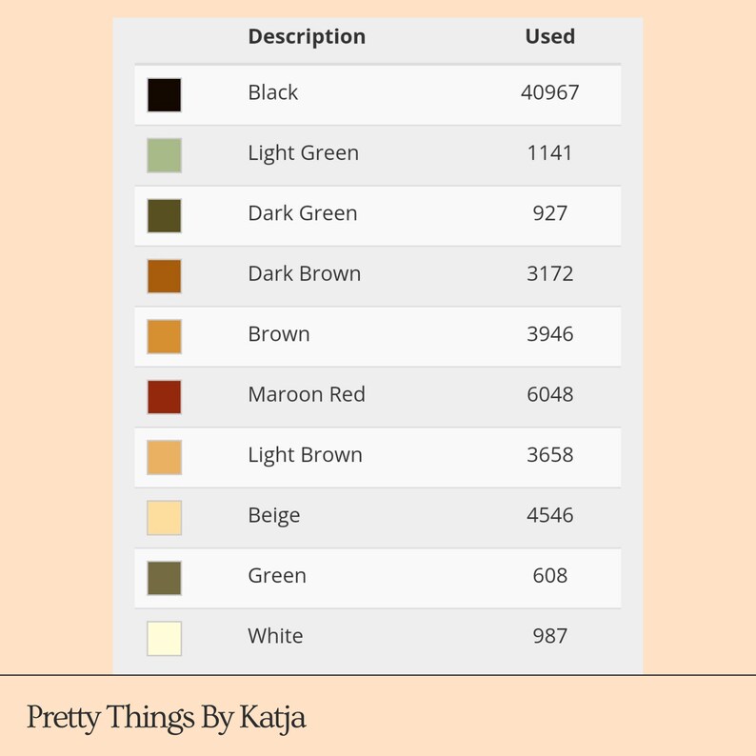Screen dimensions: 756x756
Task: Select the Maroon Red swatch
Action: (164, 397)
